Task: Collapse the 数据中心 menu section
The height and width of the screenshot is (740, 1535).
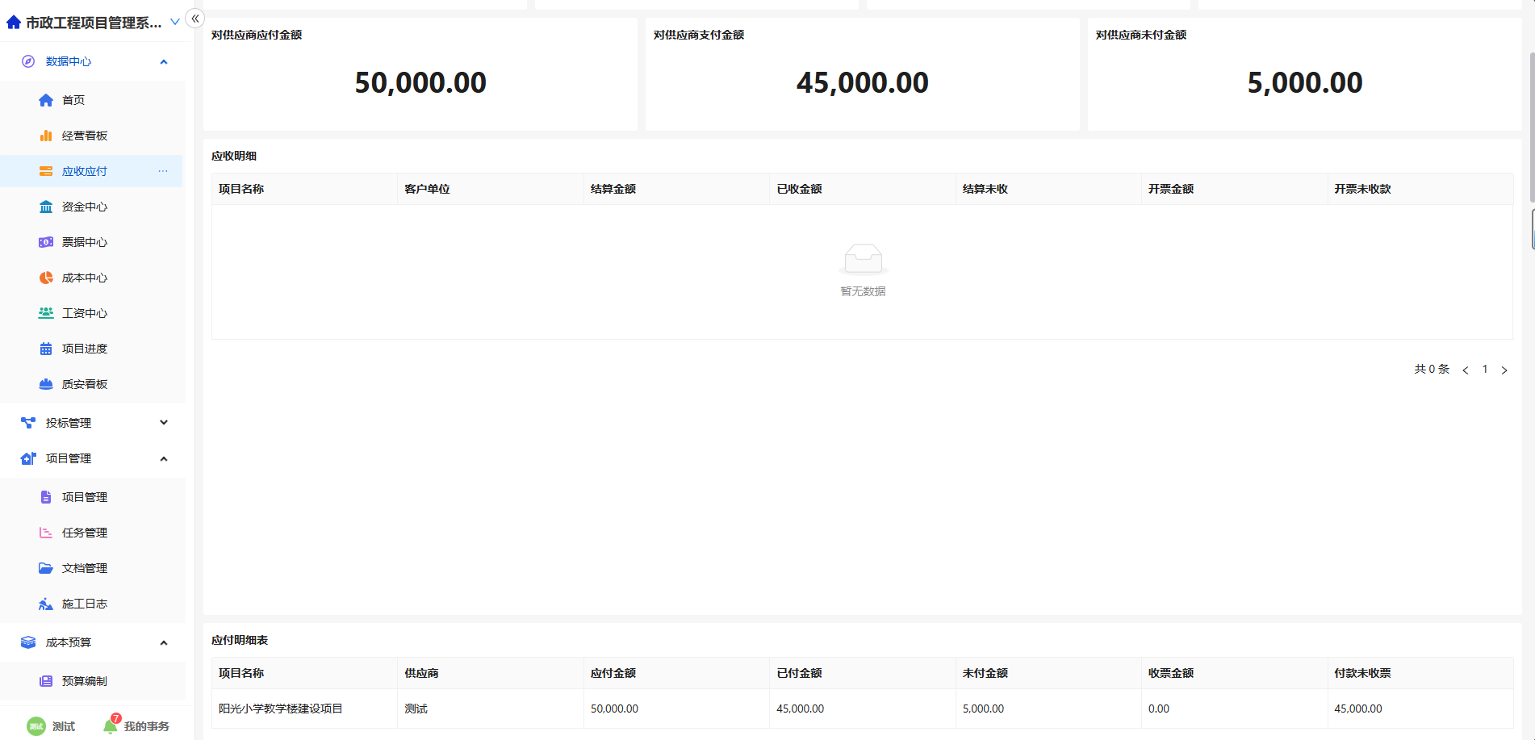Action: [164, 61]
